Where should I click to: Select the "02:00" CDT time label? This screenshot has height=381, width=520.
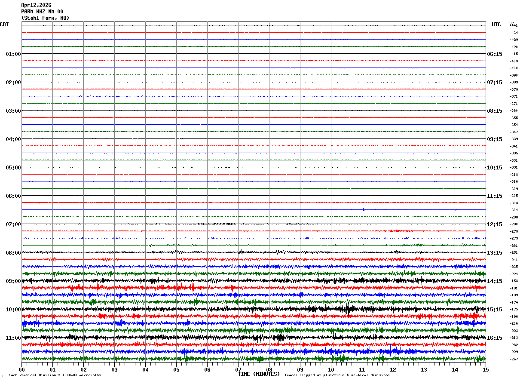pyautogui.click(x=13, y=83)
